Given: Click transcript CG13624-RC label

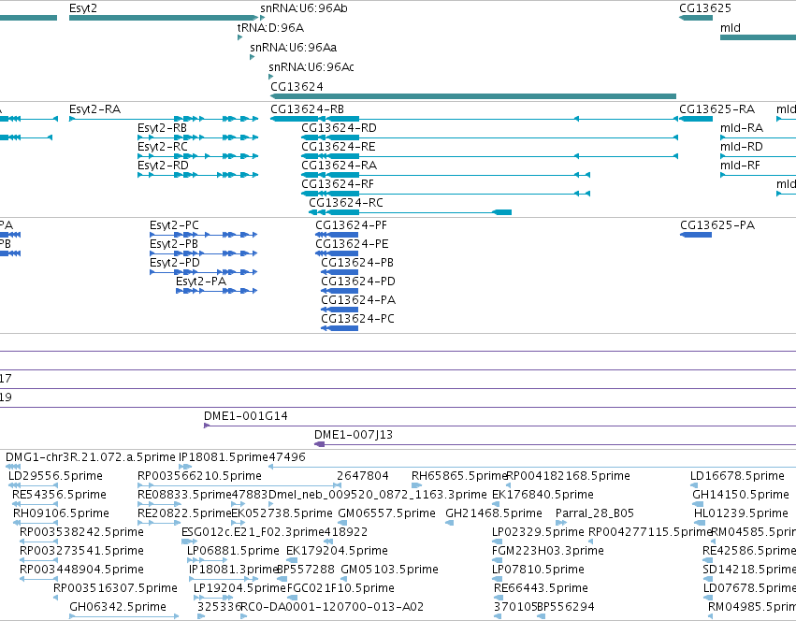Looking at the screenshot, I should coord(346,203).
